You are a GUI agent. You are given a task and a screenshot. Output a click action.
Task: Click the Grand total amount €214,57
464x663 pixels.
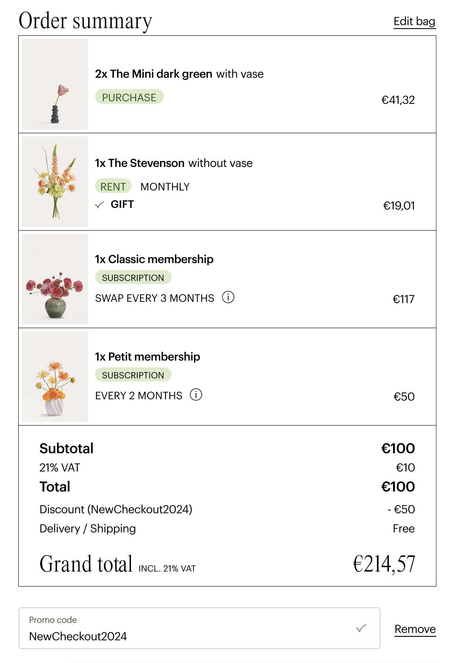point(384,564)
